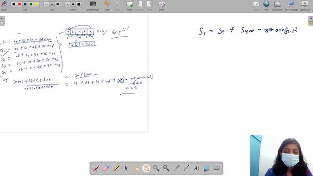Select the black pen color
The width and height of the screenshot is (313, 176).
(14, 4)
